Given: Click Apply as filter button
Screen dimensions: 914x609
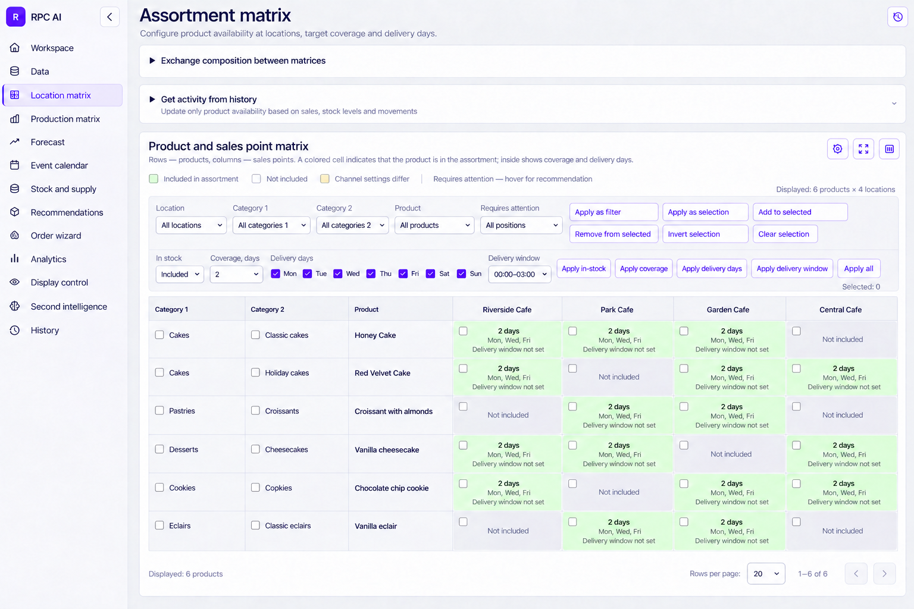Looking at the screenshot, I should pos(614,212).
